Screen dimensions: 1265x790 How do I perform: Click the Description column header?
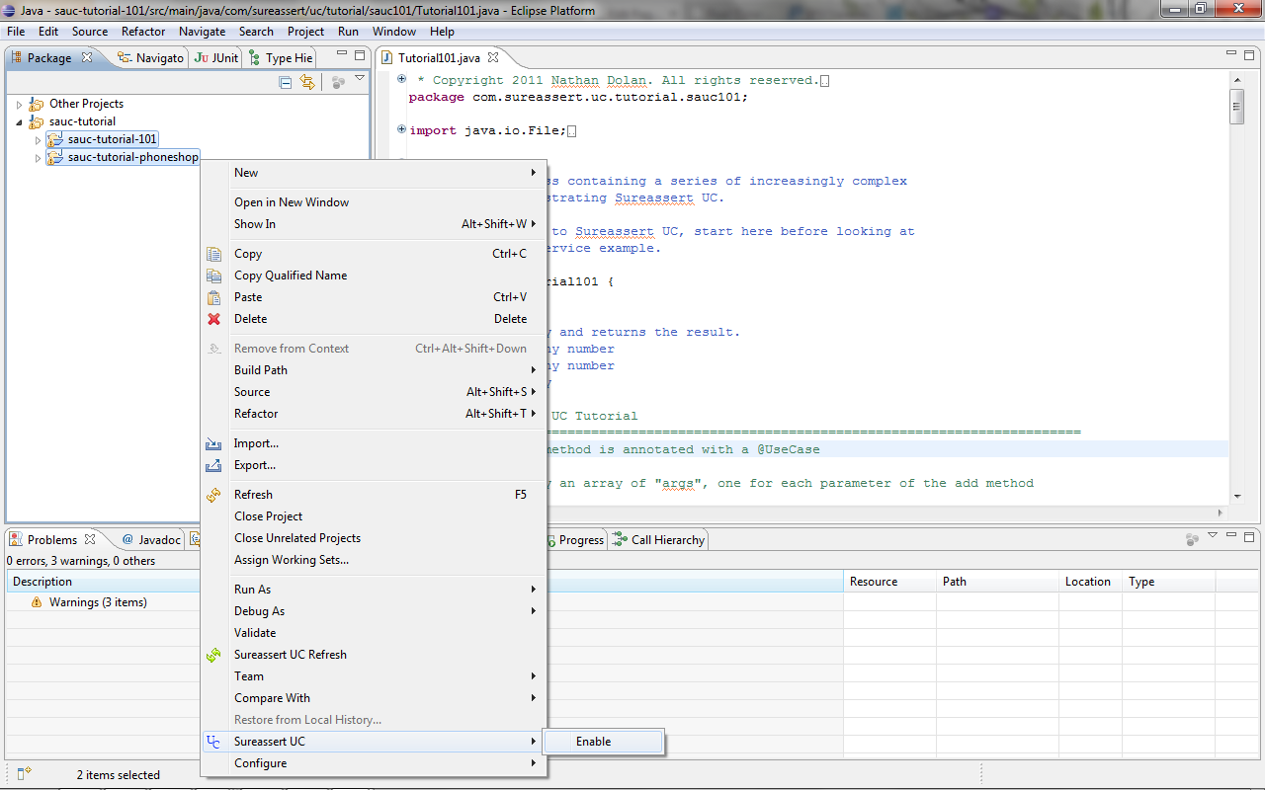424,582
